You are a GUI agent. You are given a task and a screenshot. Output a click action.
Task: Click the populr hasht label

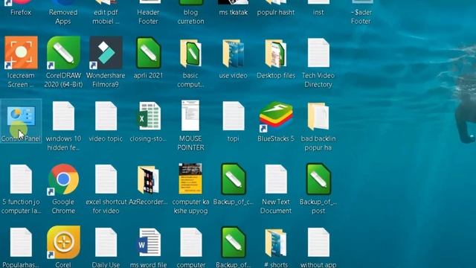point(276,13)
